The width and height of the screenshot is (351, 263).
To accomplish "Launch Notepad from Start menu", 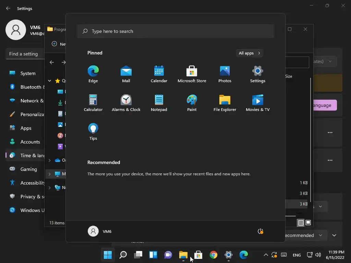I will (x=159, y=103).
